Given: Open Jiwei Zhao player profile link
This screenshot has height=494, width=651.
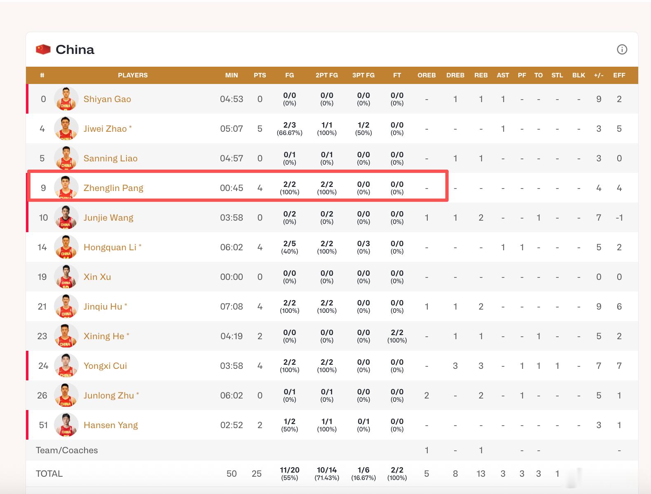Looking at the screenshot, I should click(x=105, y=128).
